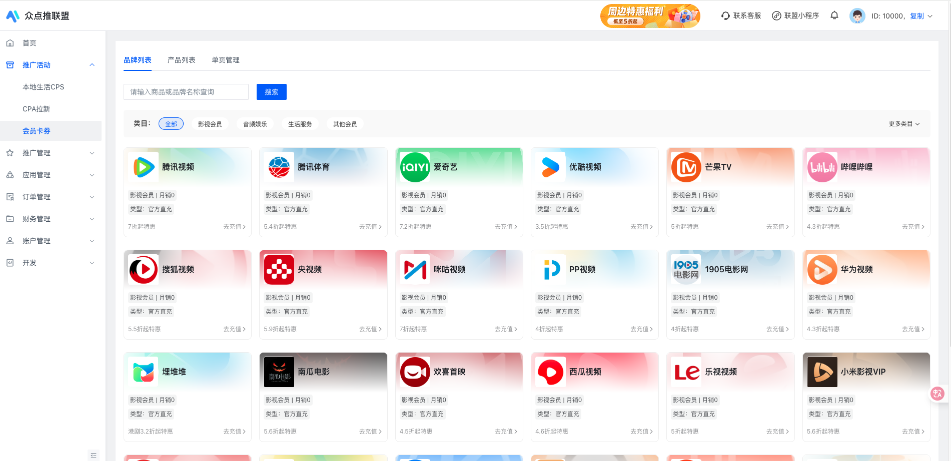Switch to the 产品列表 tab

[x=181, y=60]
